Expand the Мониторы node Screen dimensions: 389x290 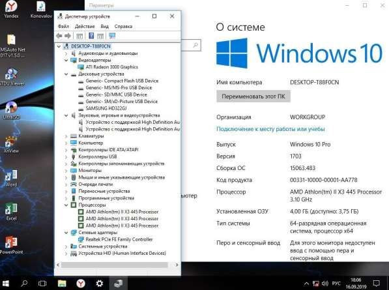click(66, 171)
